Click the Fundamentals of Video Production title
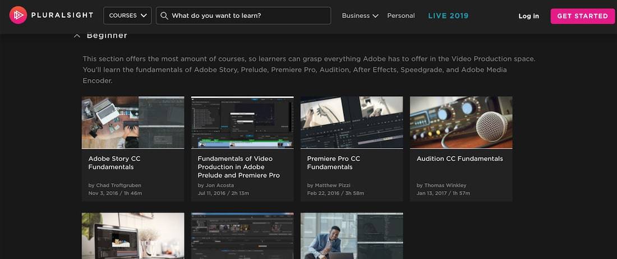 (238, 167)
